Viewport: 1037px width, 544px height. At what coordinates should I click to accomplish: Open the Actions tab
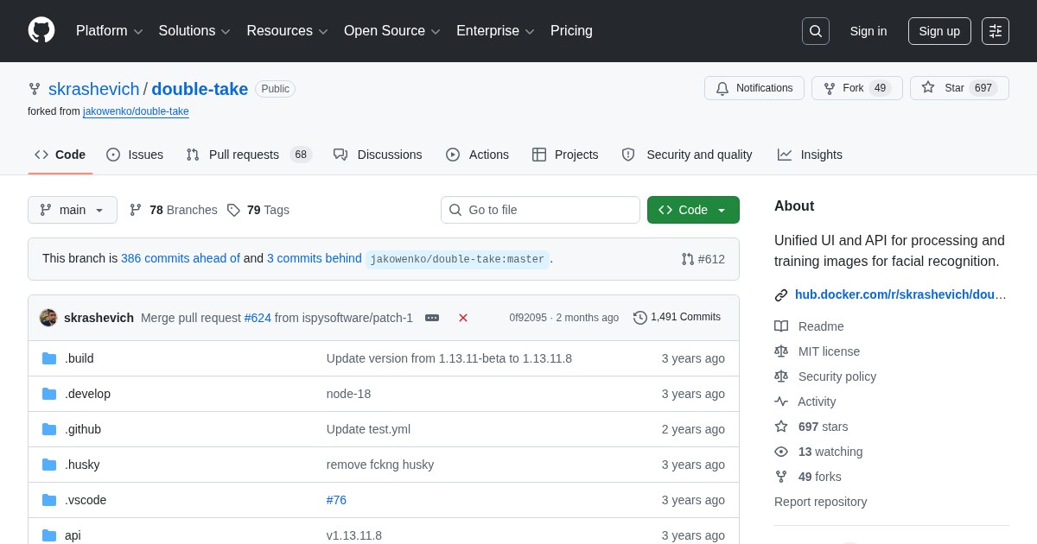(x=477, y=155)
